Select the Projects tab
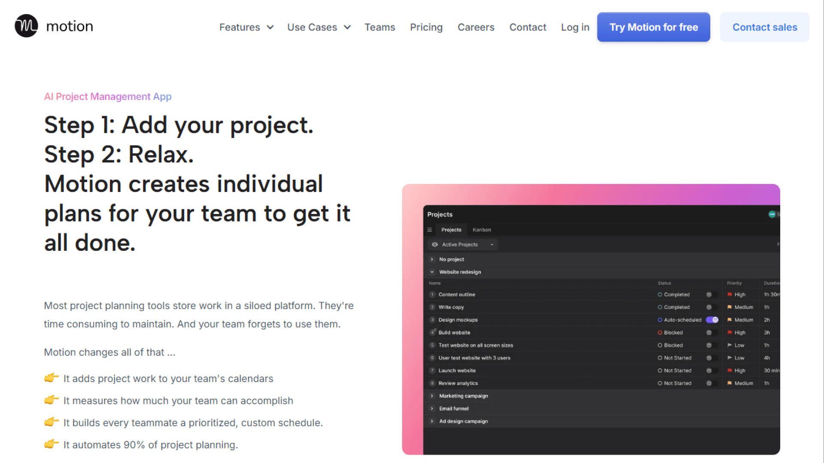Screen dimensions: 824x463 point(451,230)
